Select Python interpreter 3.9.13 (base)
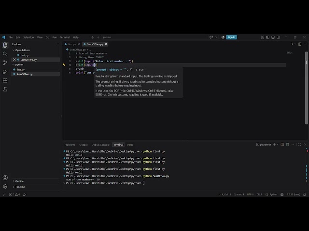This screenshot has width=309, height=231. point(294,194)
